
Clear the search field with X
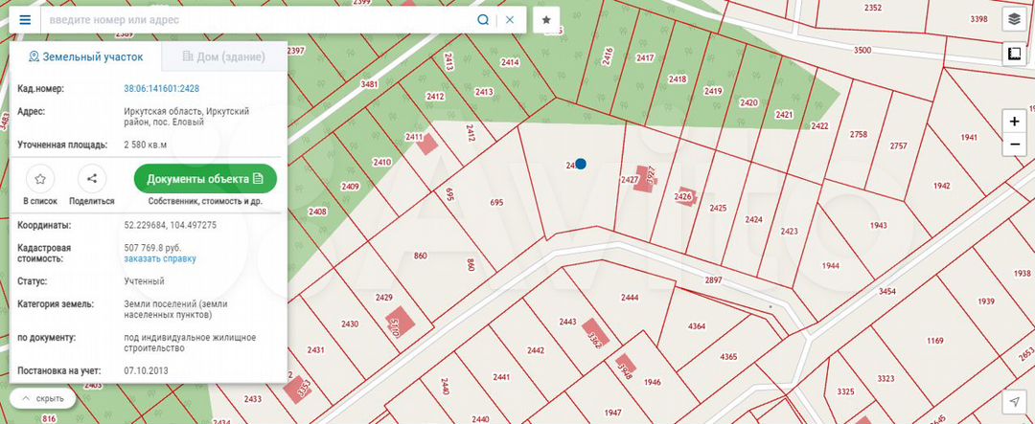(510, 19)
